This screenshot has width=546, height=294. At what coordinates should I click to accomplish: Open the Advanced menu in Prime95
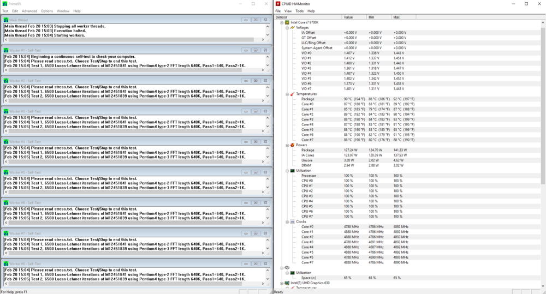29,11
